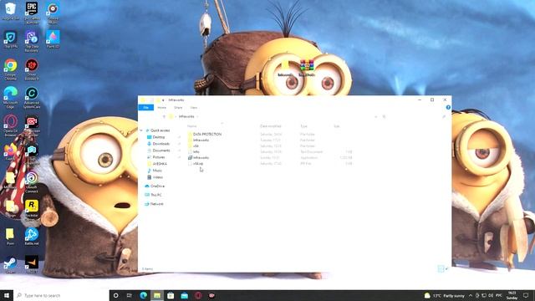Screen dimensions: 535x301
Task: Go to Downloads in the navigation pane
Action: point(160,144)
